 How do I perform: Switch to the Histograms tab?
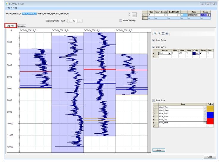pos(21,26)
